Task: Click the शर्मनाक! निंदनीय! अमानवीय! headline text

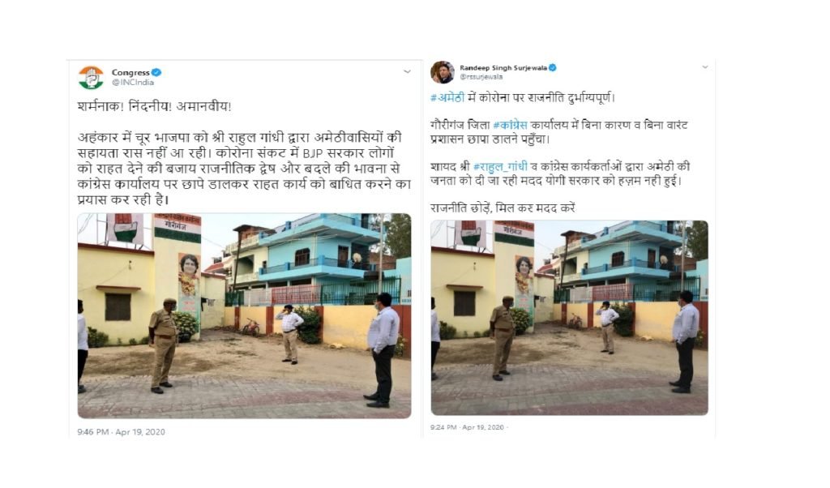Action: 155,106
